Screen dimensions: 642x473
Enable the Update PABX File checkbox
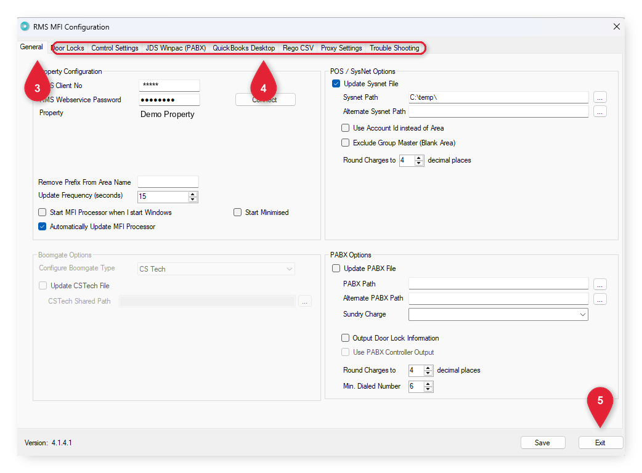pyautogui.click(x=336, y=269)
